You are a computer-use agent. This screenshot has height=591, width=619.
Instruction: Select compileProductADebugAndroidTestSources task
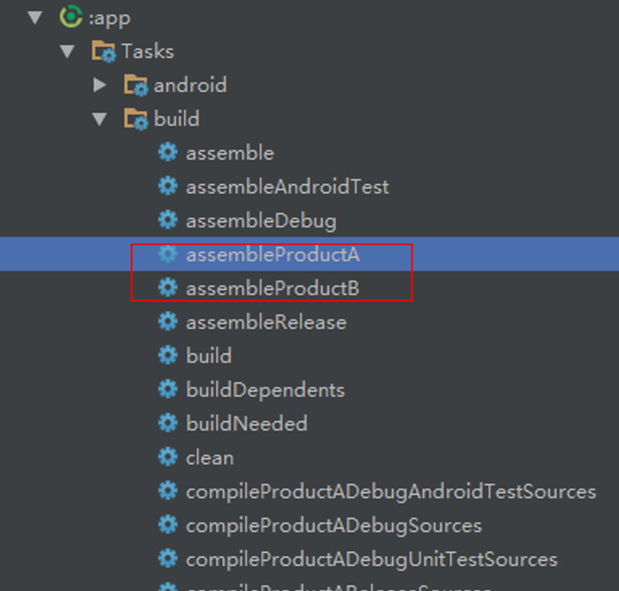point(391,491)
